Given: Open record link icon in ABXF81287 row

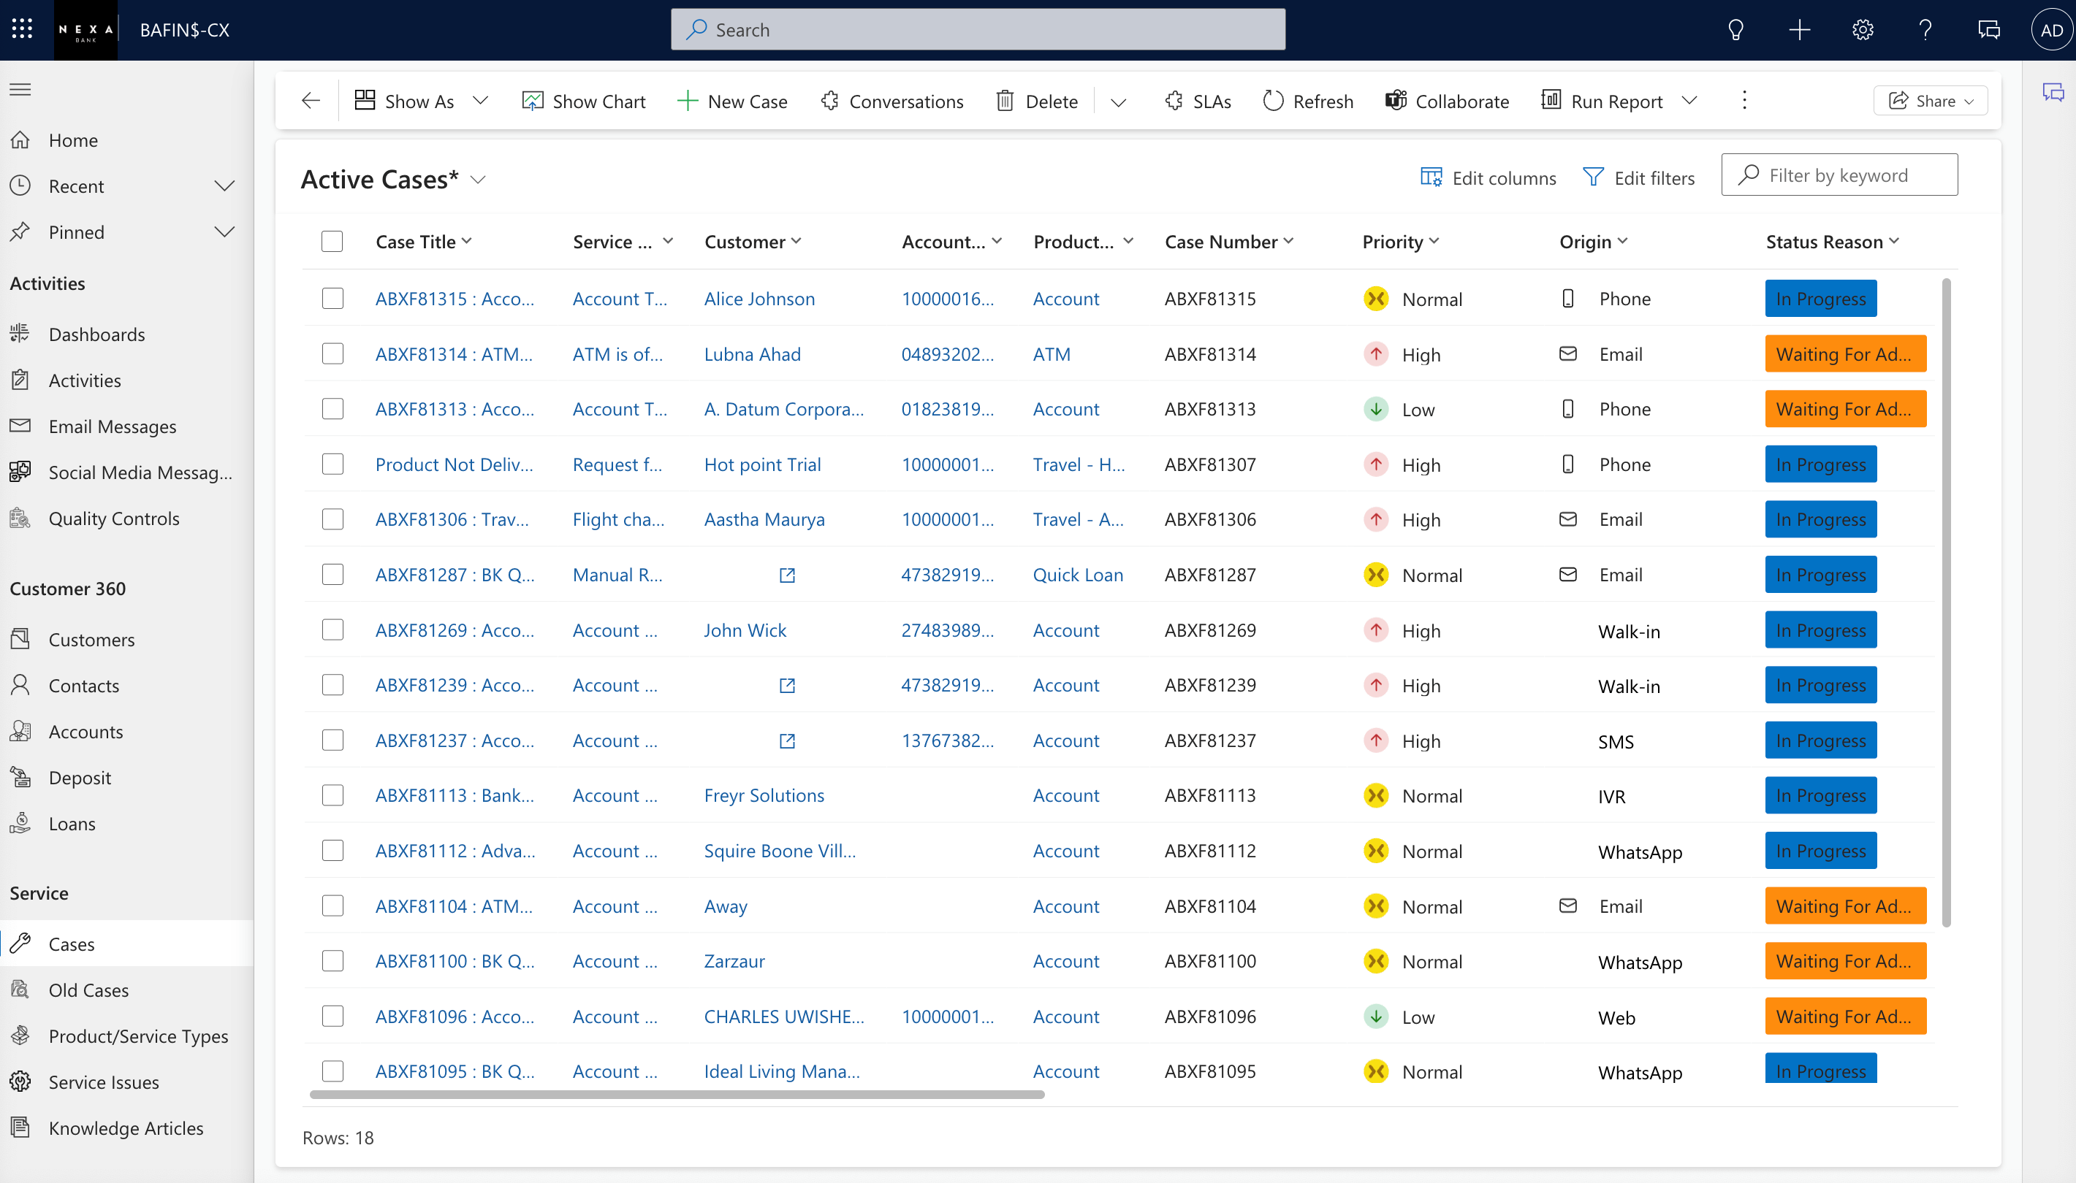Looking at the screenshot, I should coord(787,575).
